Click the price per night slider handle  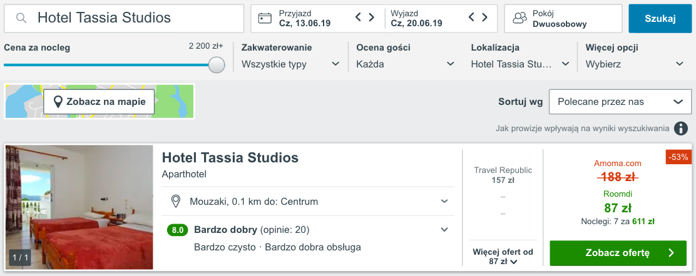(x=217, y=65)
